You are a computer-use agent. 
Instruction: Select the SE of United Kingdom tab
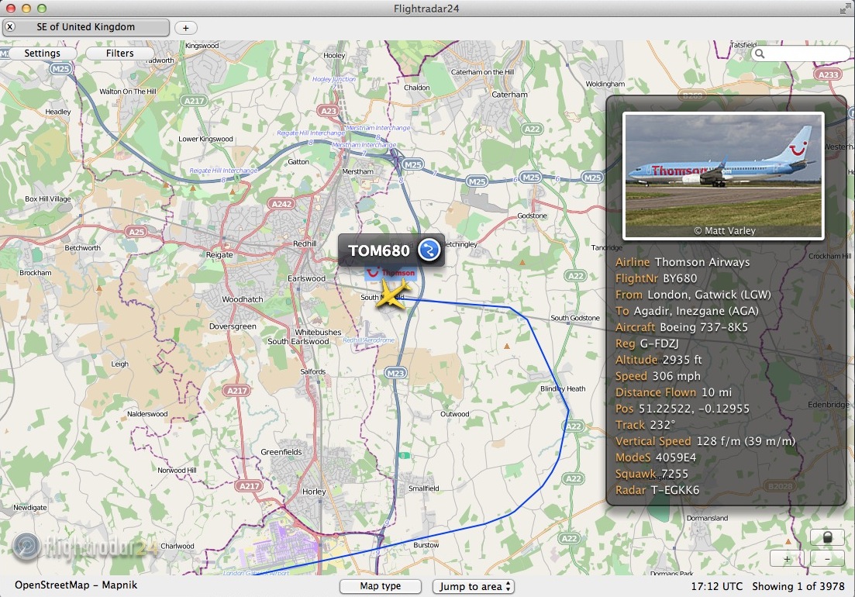85,26
